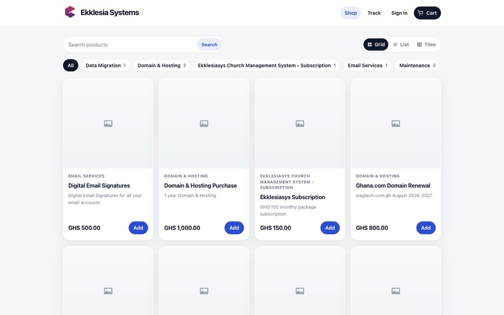Open Ghana.com Domain Renewal image placeholder
504x315 pixels.
396,123
